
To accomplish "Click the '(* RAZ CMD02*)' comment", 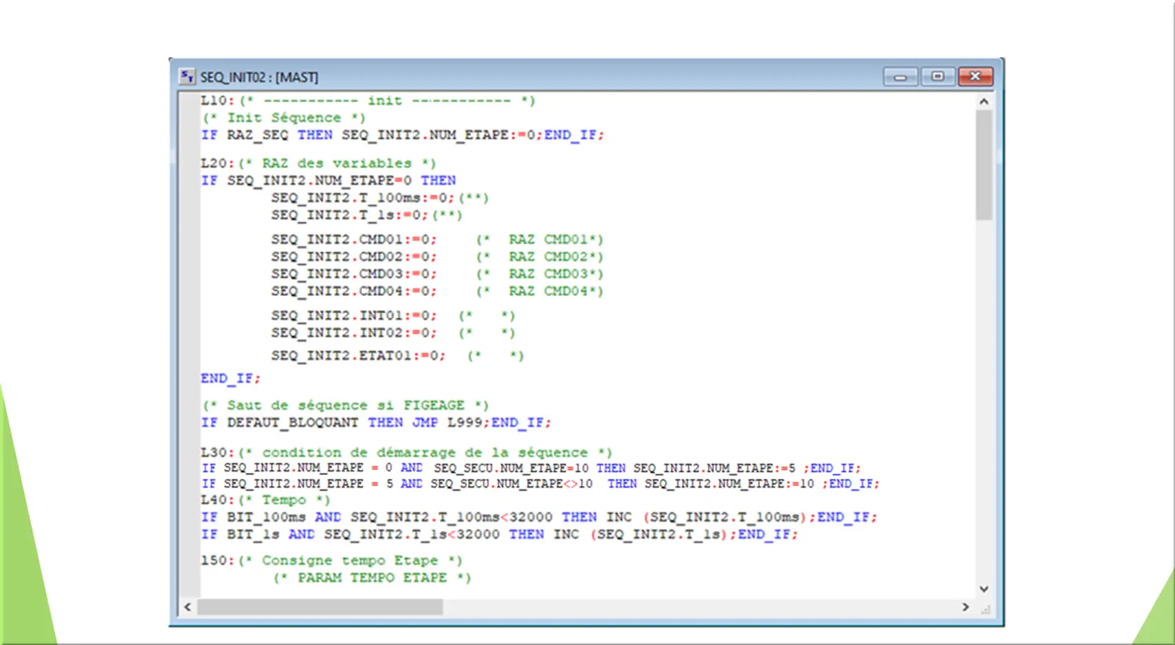I will pos(540,257).
